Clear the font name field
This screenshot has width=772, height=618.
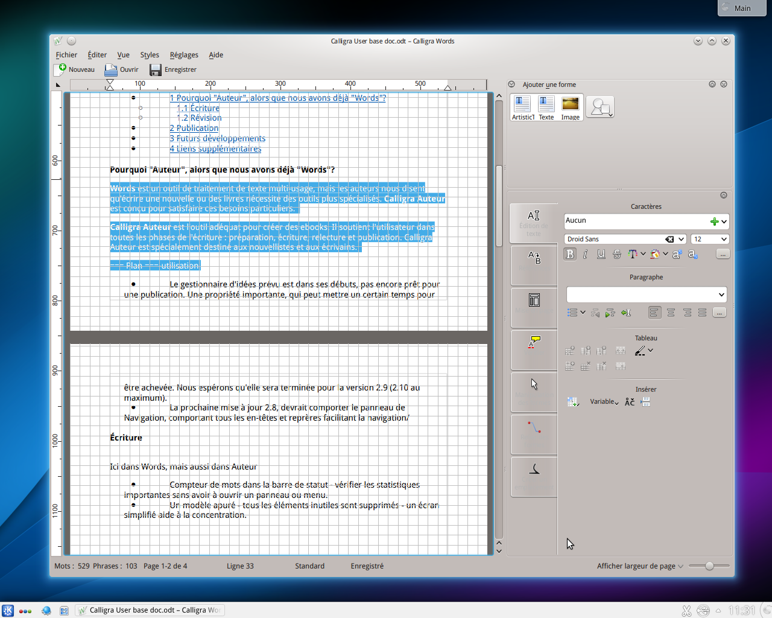(x=669, y=239)
